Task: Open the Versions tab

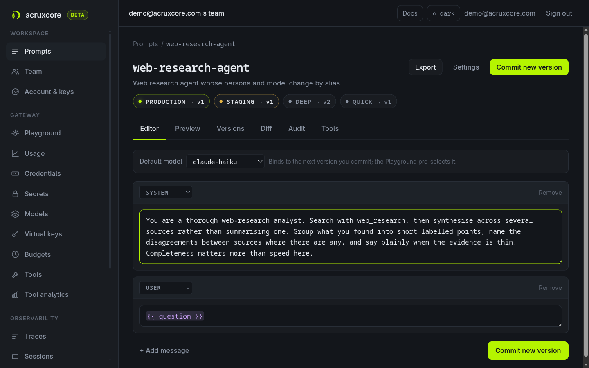Action: point(230,128)
